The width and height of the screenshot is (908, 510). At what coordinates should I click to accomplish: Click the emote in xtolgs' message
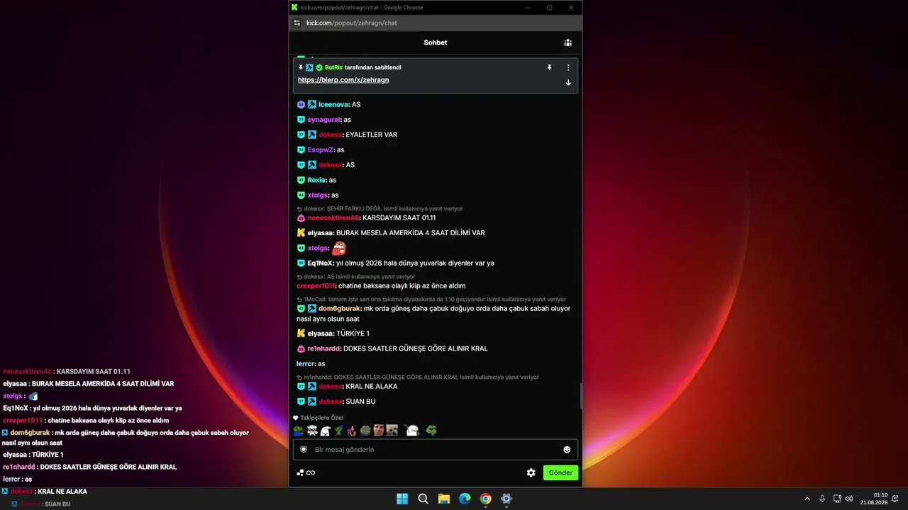[339, 248]
